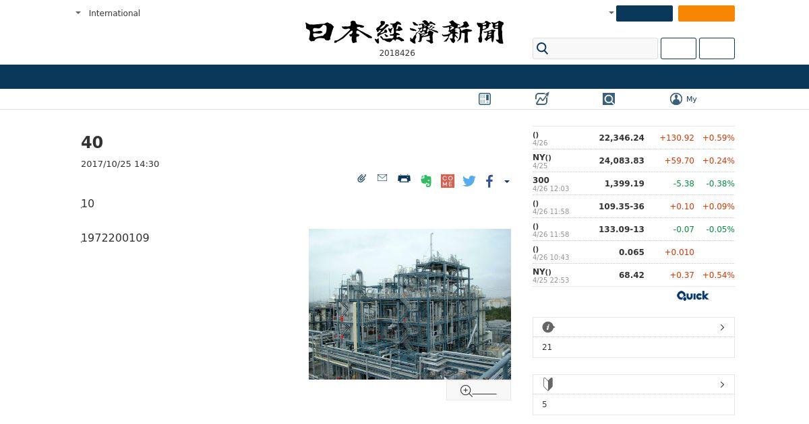Click the red COMEMO share icon

[x=448, y=180]
